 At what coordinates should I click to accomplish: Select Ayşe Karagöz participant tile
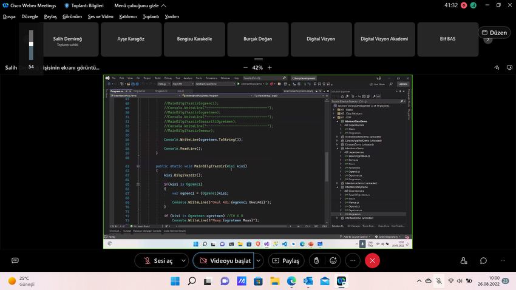131,39
